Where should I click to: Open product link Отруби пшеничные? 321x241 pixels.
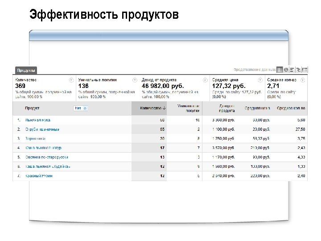42,129
